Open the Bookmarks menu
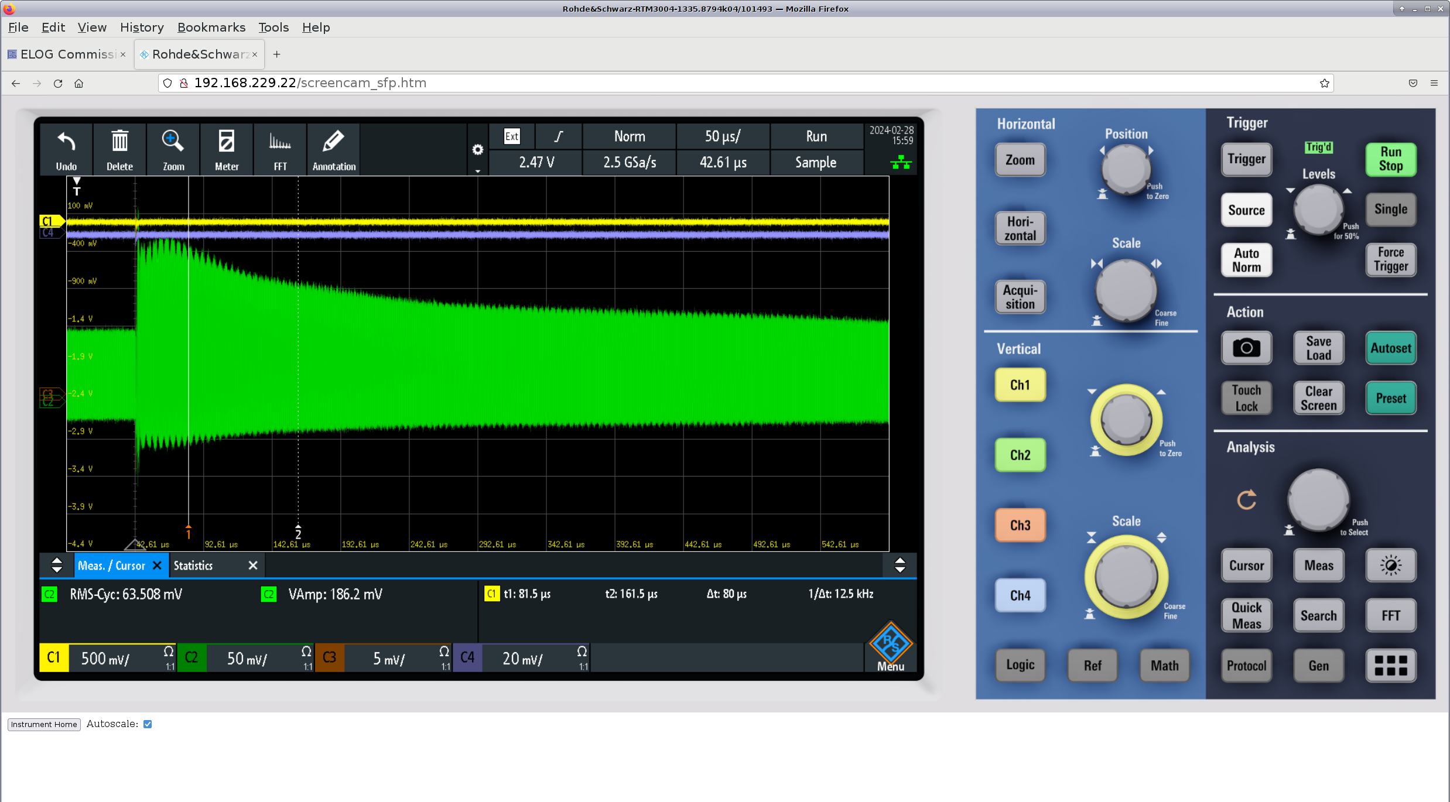1450x802 pixels. point(211,28)
